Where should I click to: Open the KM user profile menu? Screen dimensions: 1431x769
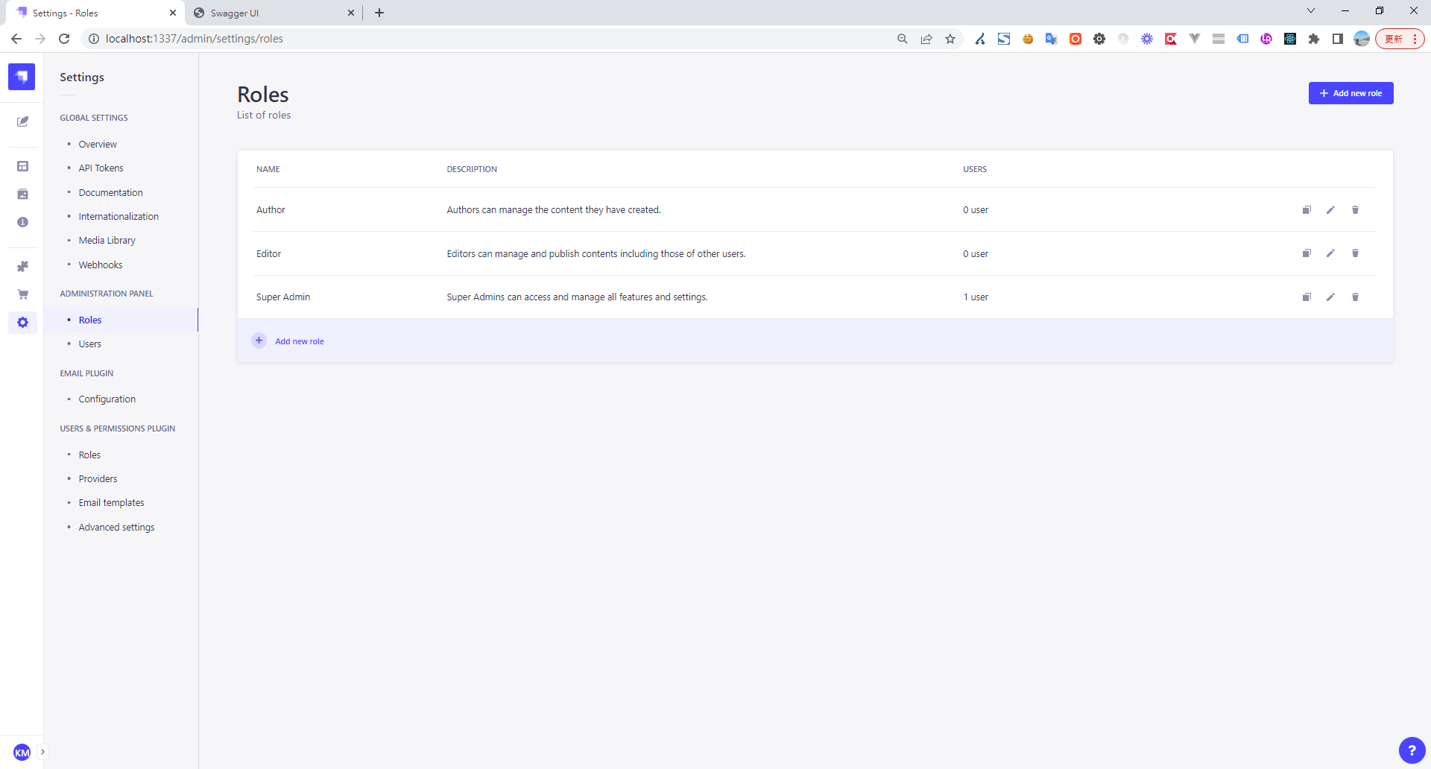pyautogui.click(x=22, y=752)
